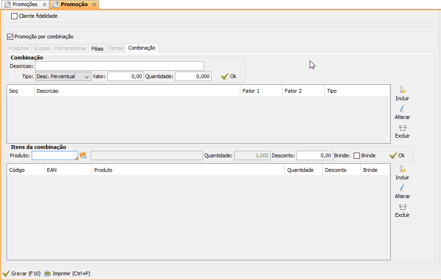This screenshot has height=280, width=441.
Task: Tick the Brinde checkbox
Action: (357, 155)
